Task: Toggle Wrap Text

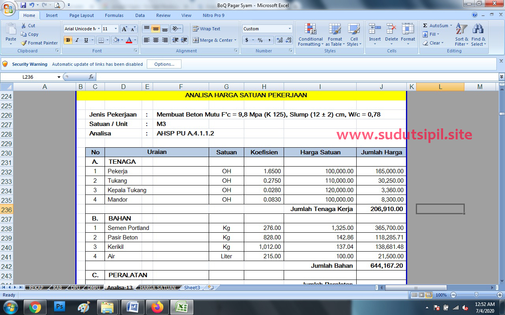Action: [206, 29]
